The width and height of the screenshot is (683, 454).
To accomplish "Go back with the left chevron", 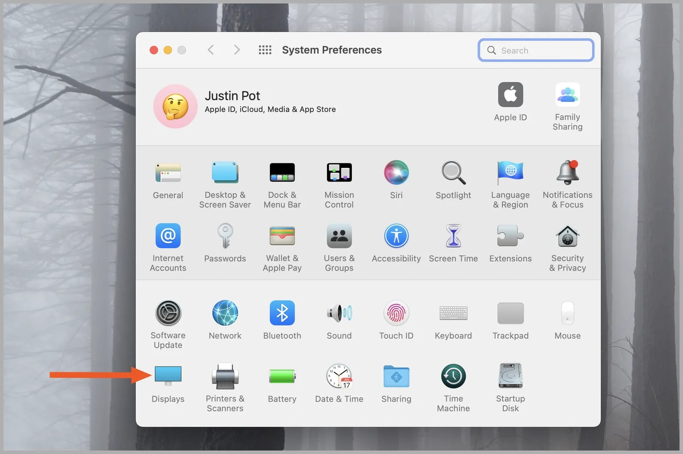I will (211, 50).
